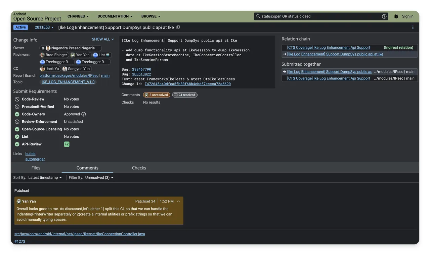This screenshot has height=255, width=430.
Task: Open the automerger link
Action: 35,159
